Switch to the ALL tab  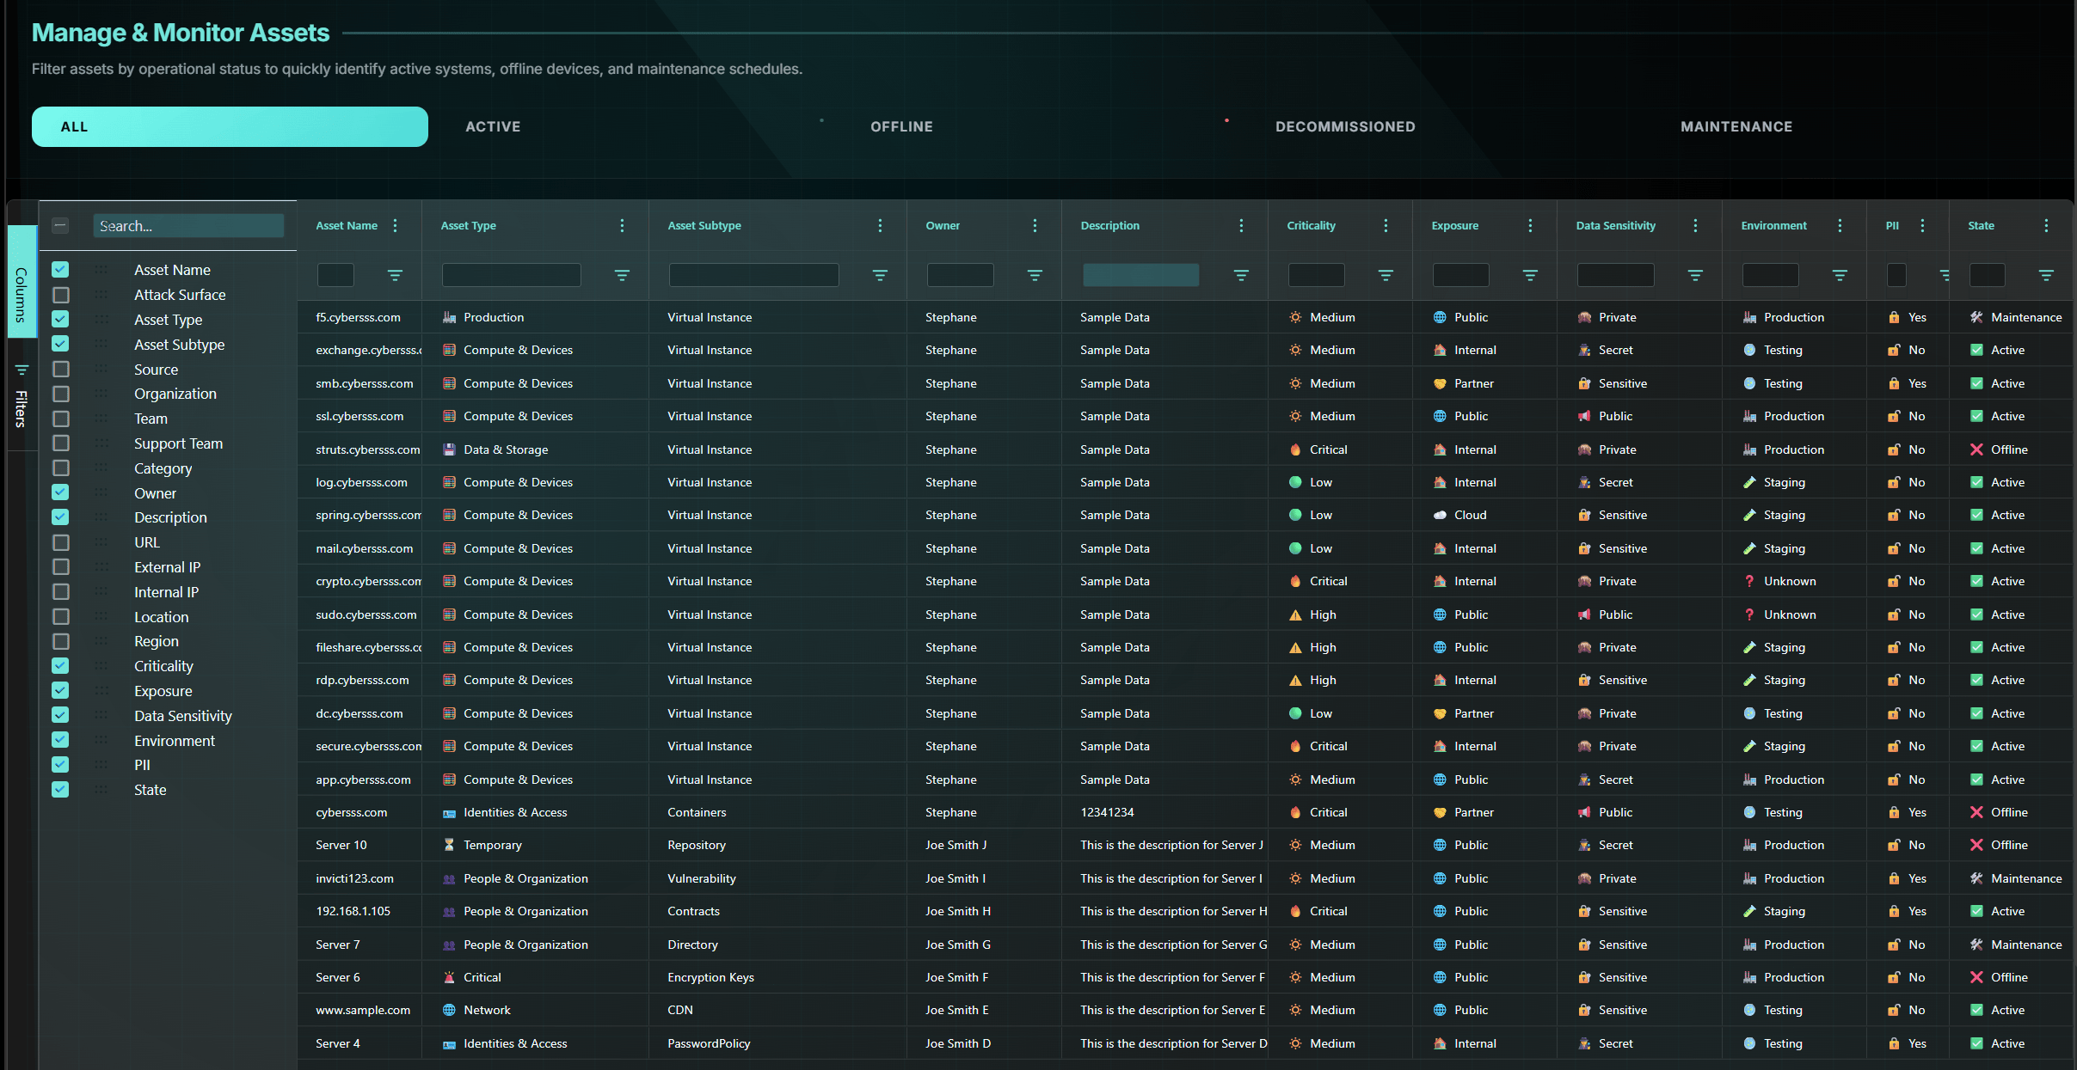coord(230,126)
